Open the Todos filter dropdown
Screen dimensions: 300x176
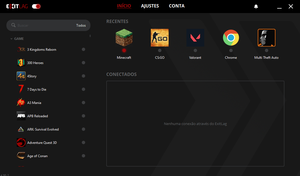[x=81, y=25]
